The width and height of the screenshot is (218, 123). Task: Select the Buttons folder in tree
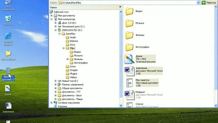(x=74, y=41)
